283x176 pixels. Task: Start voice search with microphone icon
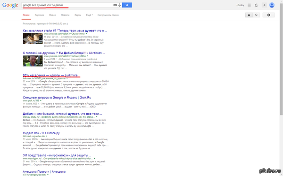pyautogui.click(x=119, y=5)
